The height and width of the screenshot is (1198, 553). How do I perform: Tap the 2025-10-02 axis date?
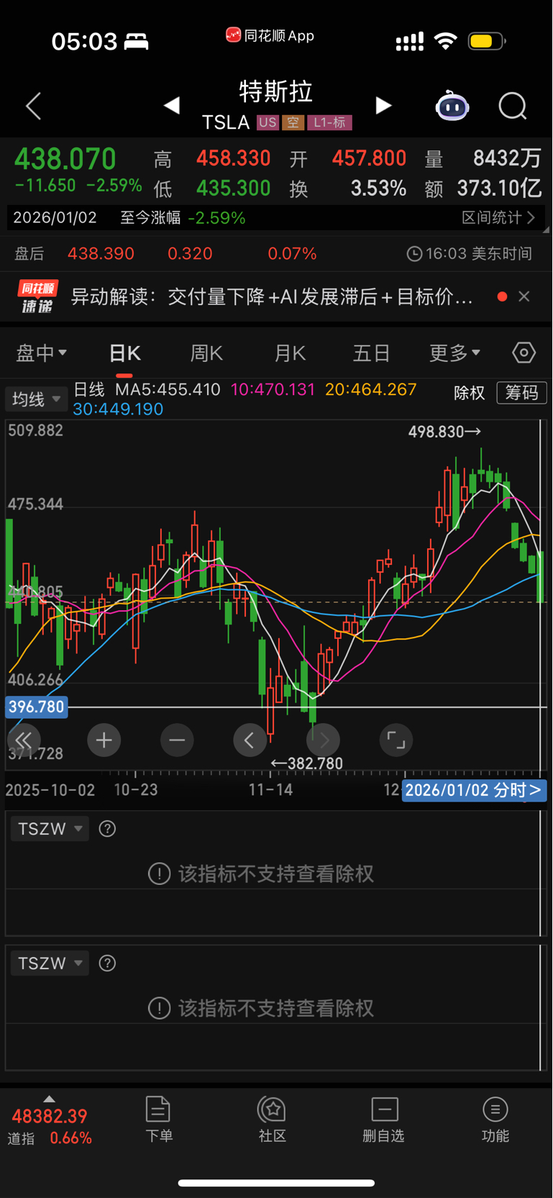[50, 790]
